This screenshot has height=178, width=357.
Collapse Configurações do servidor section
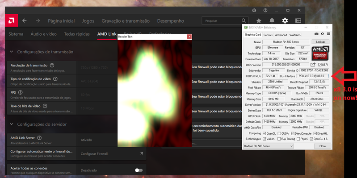[x=11, y=124]
